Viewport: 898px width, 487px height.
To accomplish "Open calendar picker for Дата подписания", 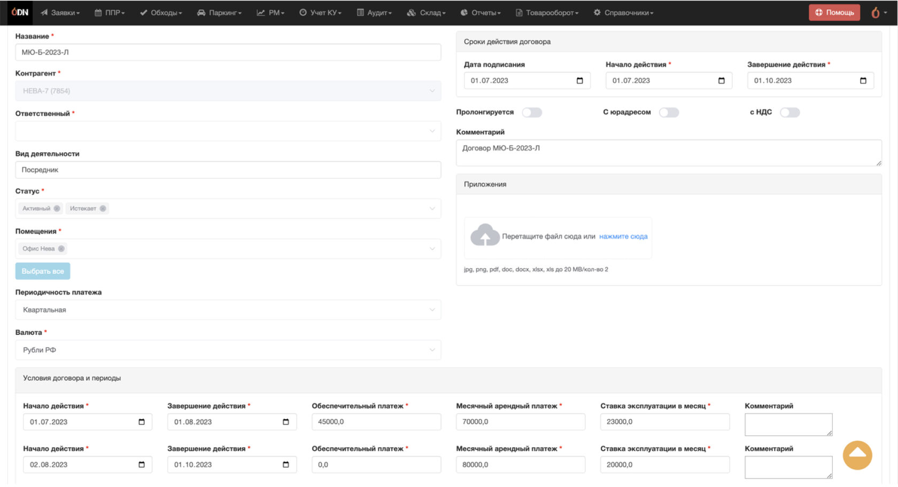I will tap(580, 81).
